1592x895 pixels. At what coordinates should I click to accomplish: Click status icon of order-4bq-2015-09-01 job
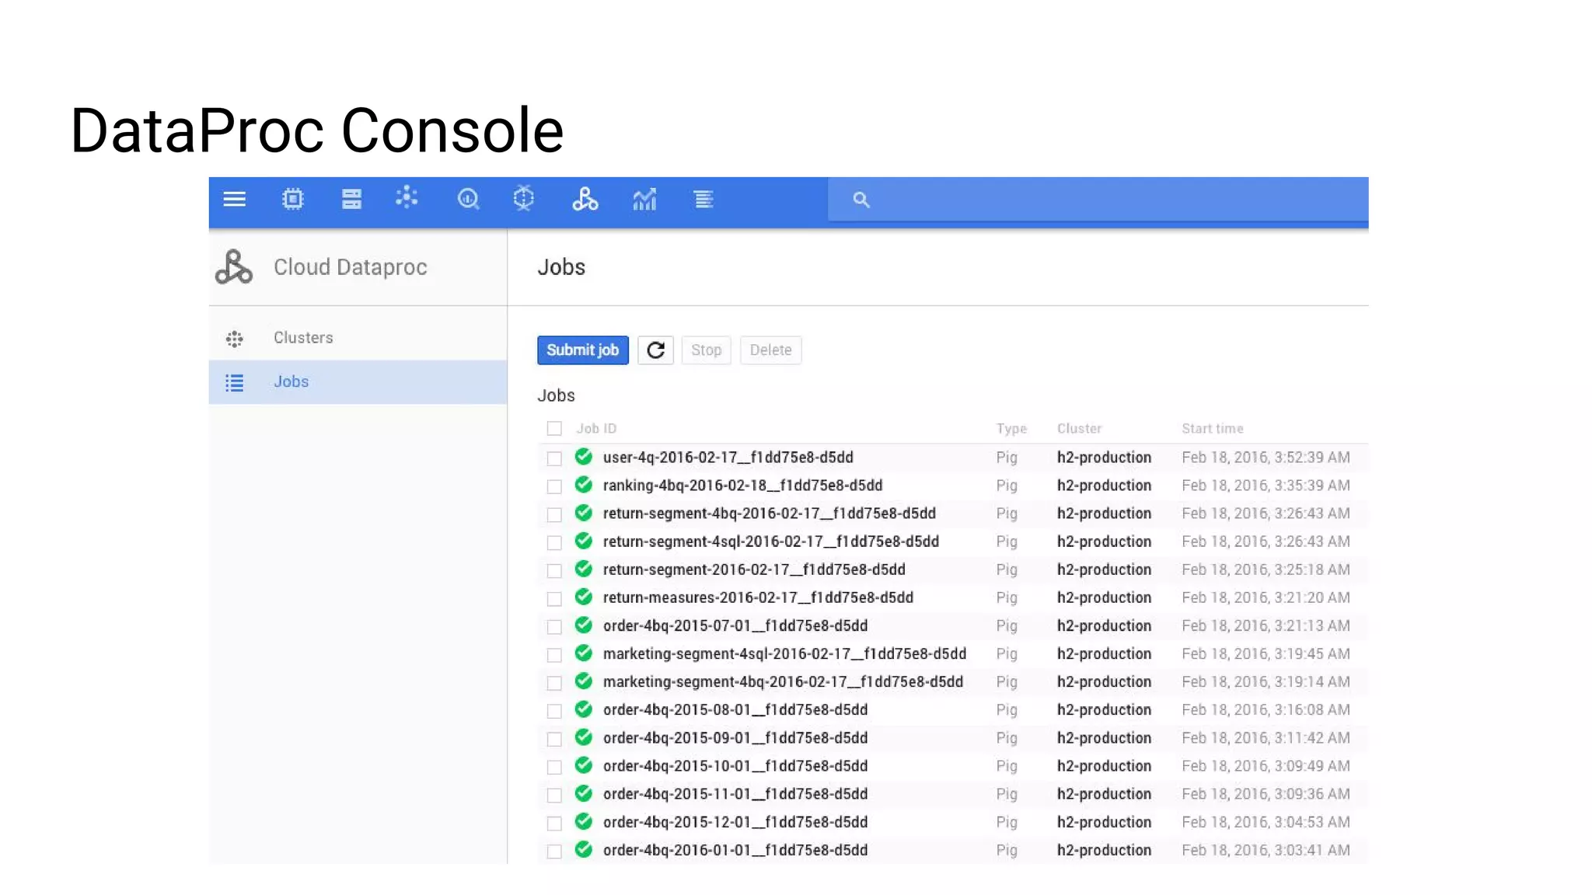(x=584, y=737)
